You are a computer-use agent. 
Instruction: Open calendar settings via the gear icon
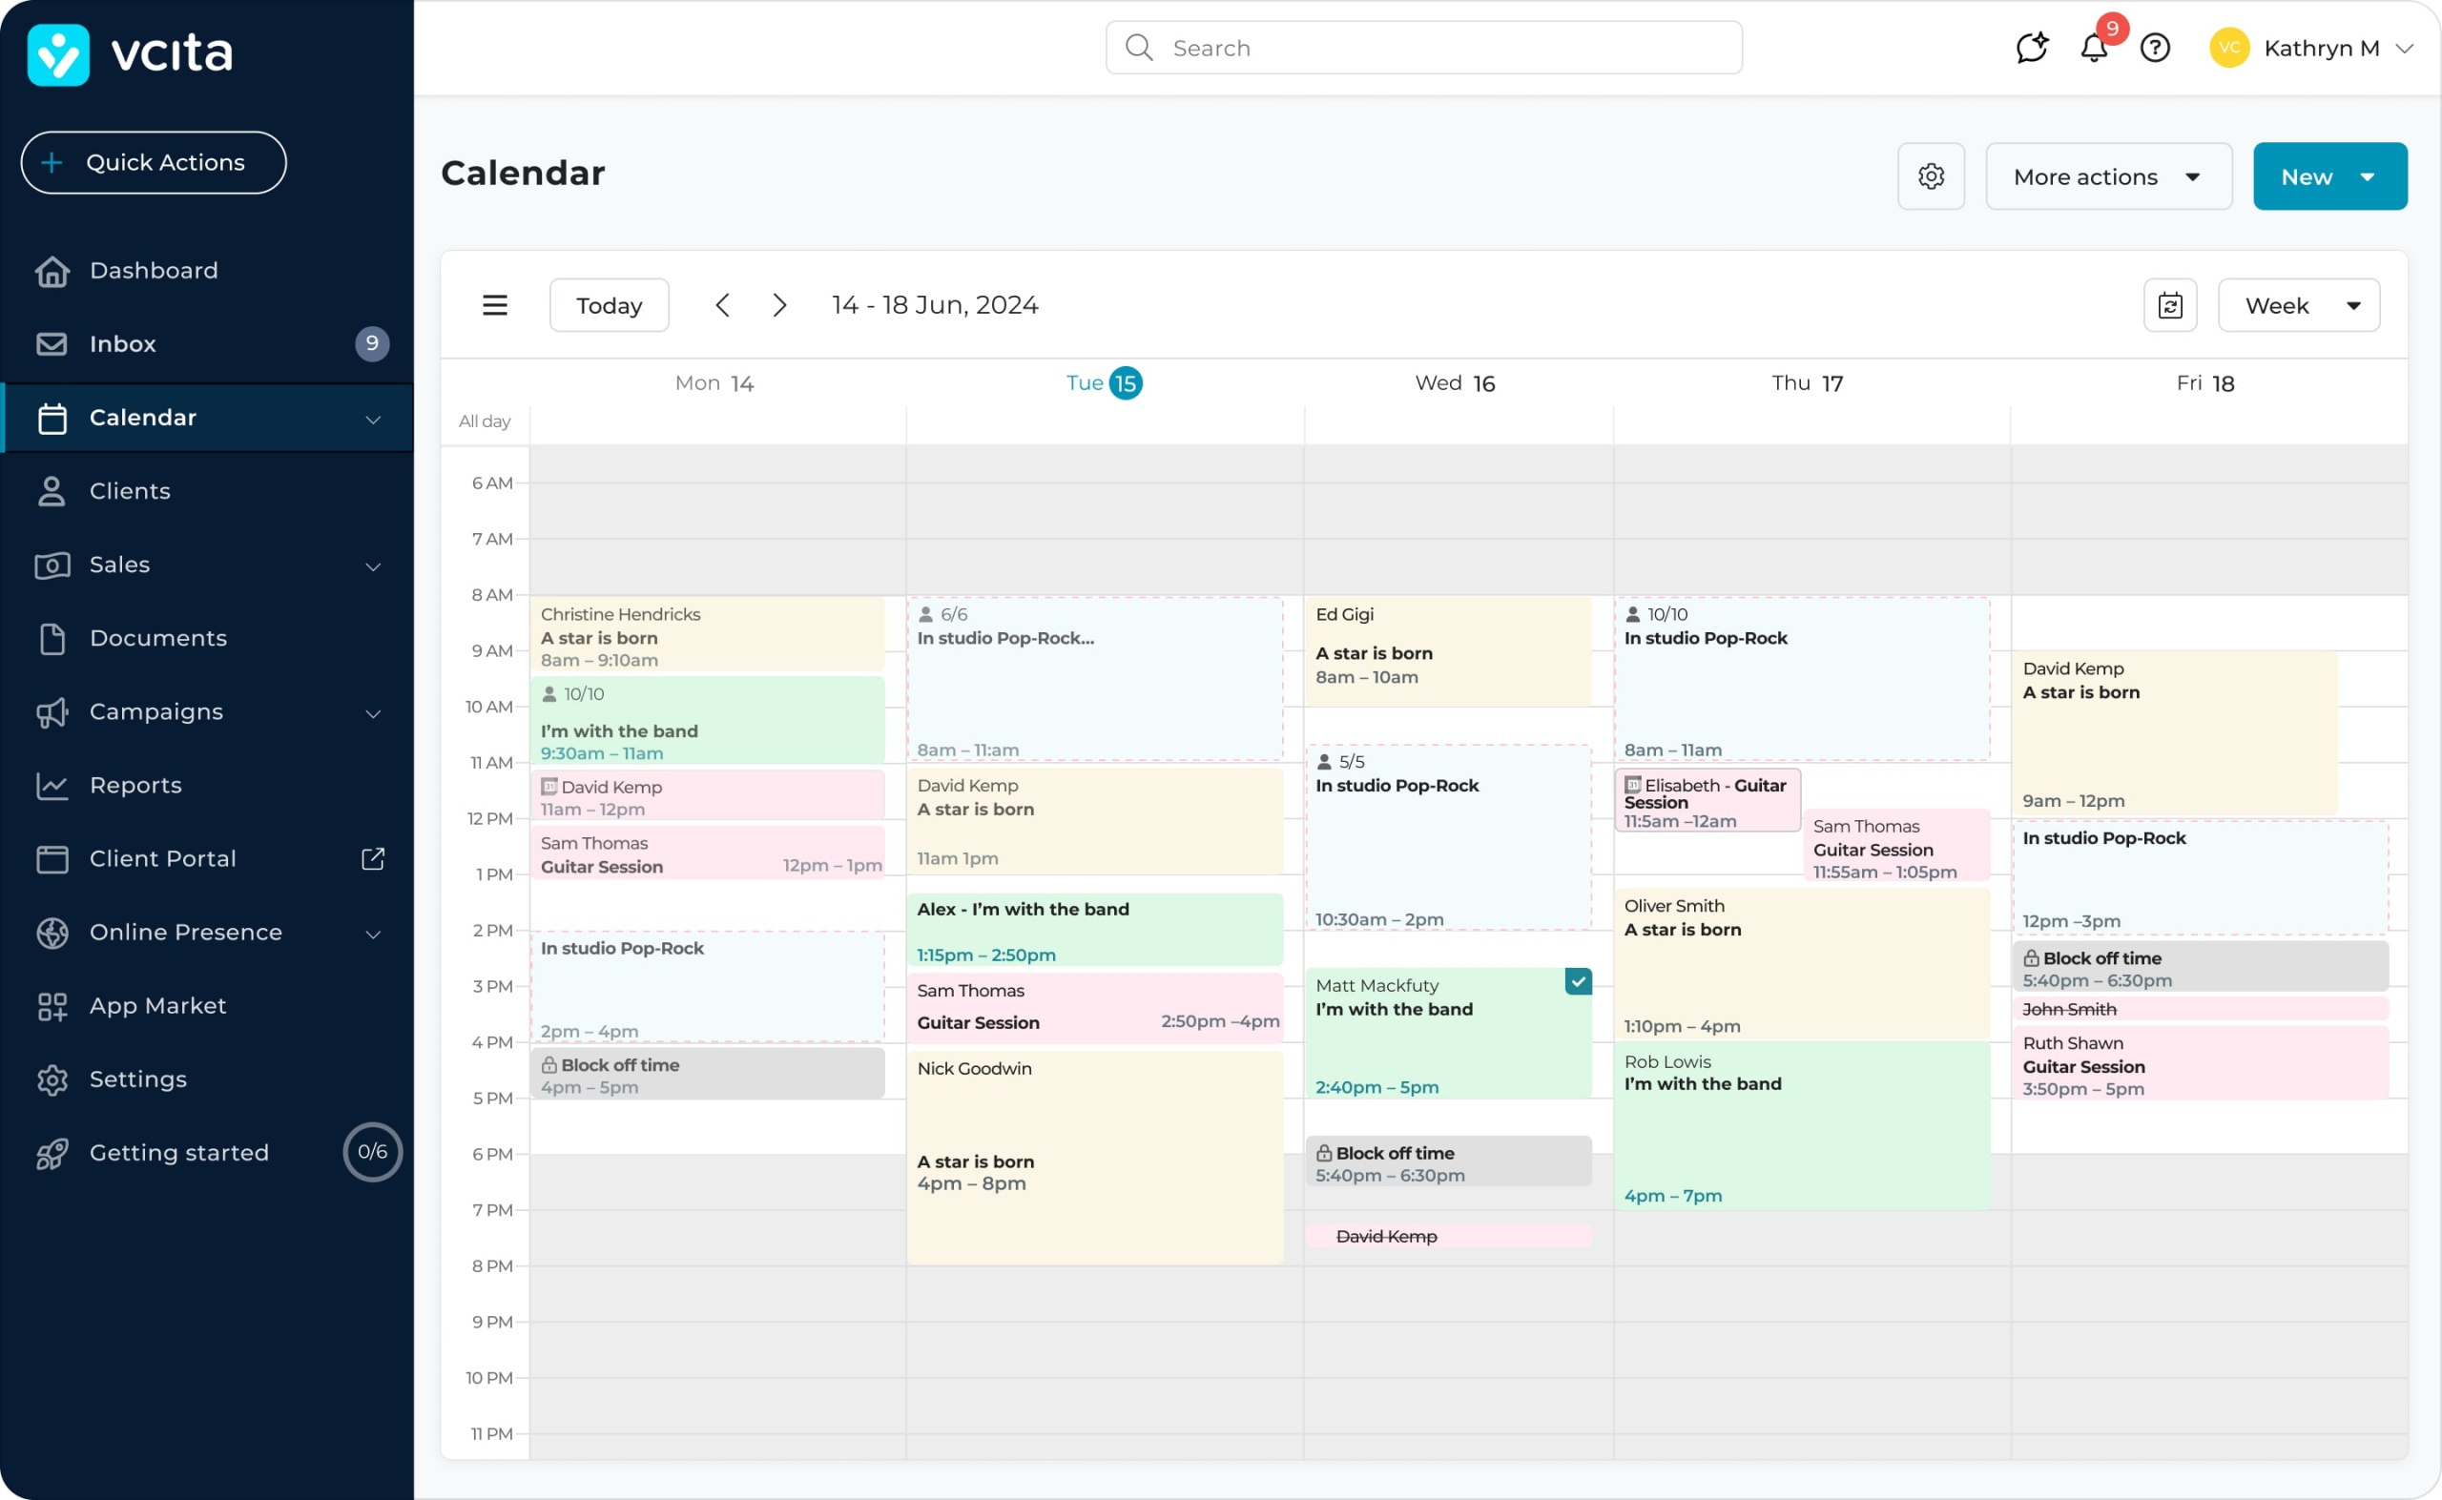(1930, 175)
